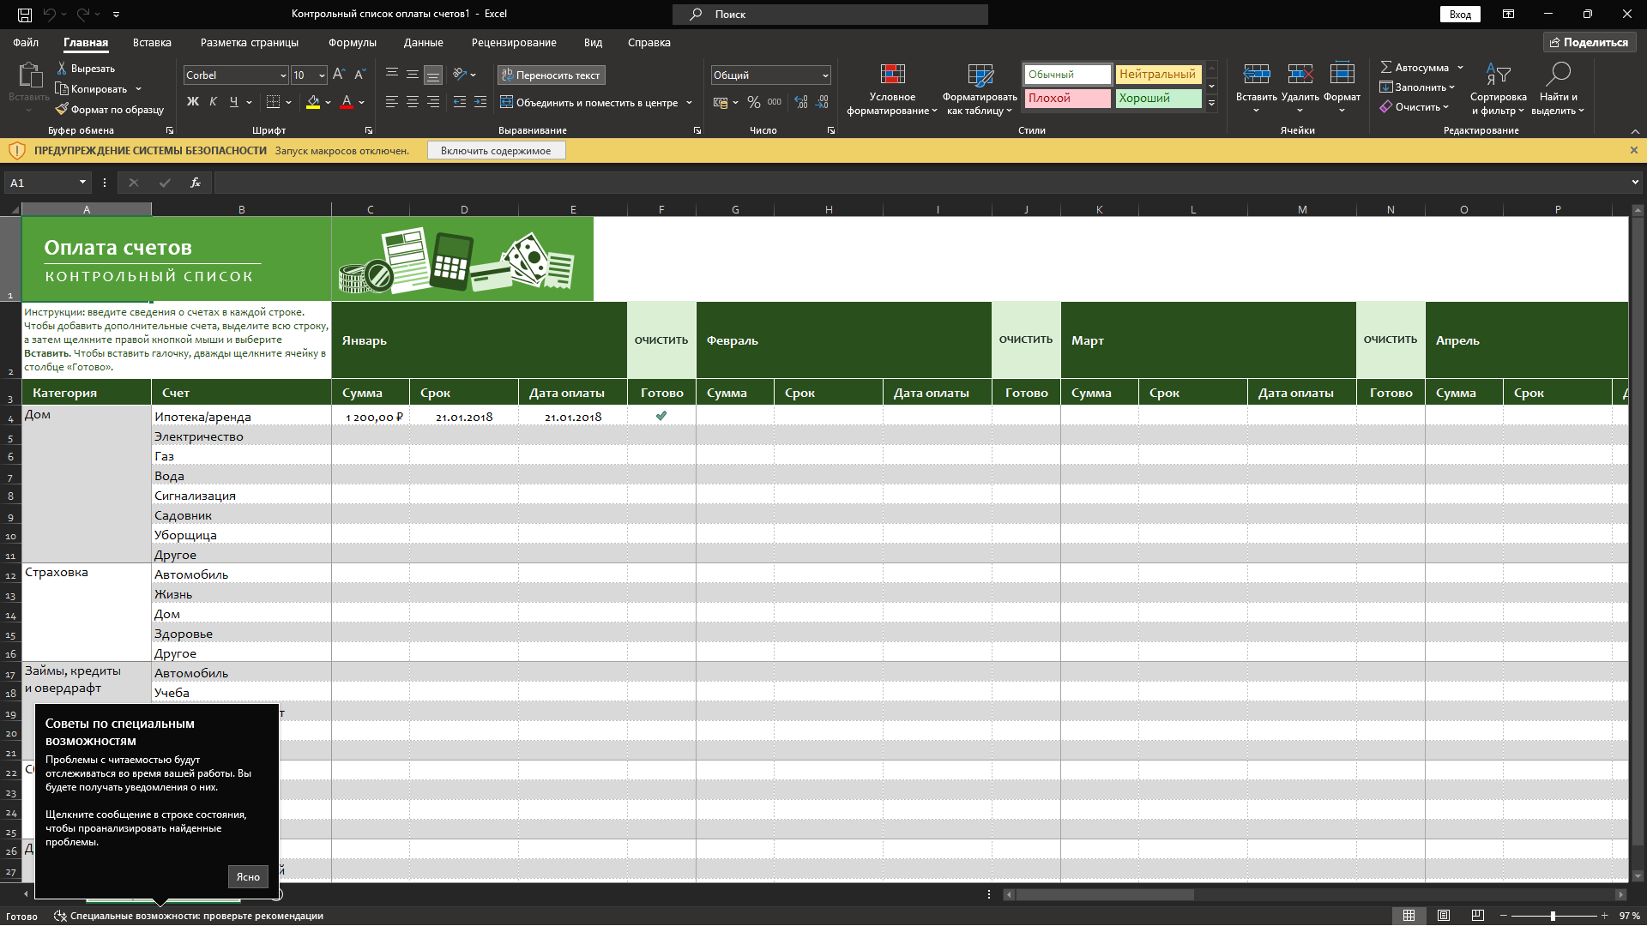Switch to the Вставка ribbon tab
The image size is (1647, 926).
pos(152,43)
